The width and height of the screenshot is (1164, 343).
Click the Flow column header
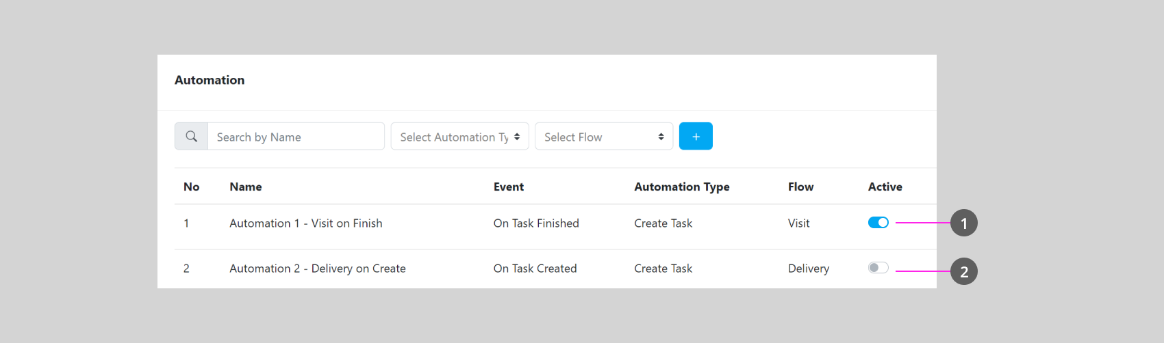click(x=800, y=187)
